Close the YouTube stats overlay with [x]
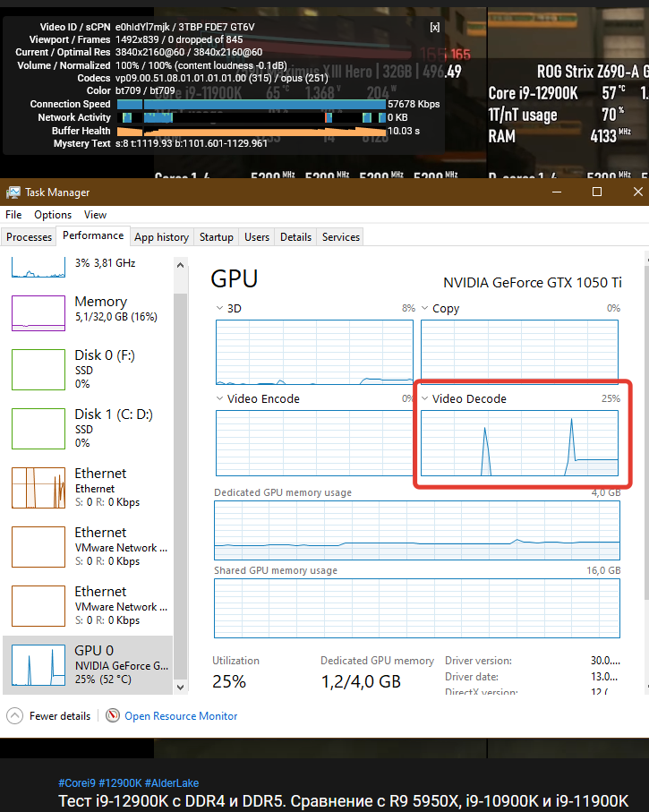Image resolution: width=649 pixels, height=812 pixels. 434,27
